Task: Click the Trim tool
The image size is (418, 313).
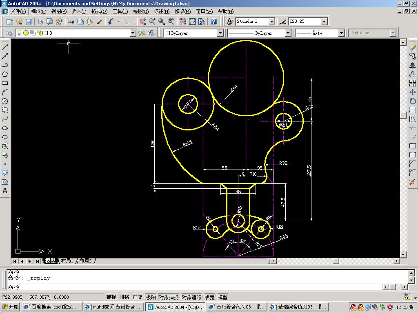Action: tap(413, 128)
